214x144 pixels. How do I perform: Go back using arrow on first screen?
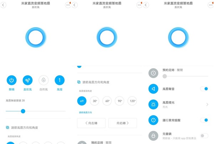tap(3, 5)
